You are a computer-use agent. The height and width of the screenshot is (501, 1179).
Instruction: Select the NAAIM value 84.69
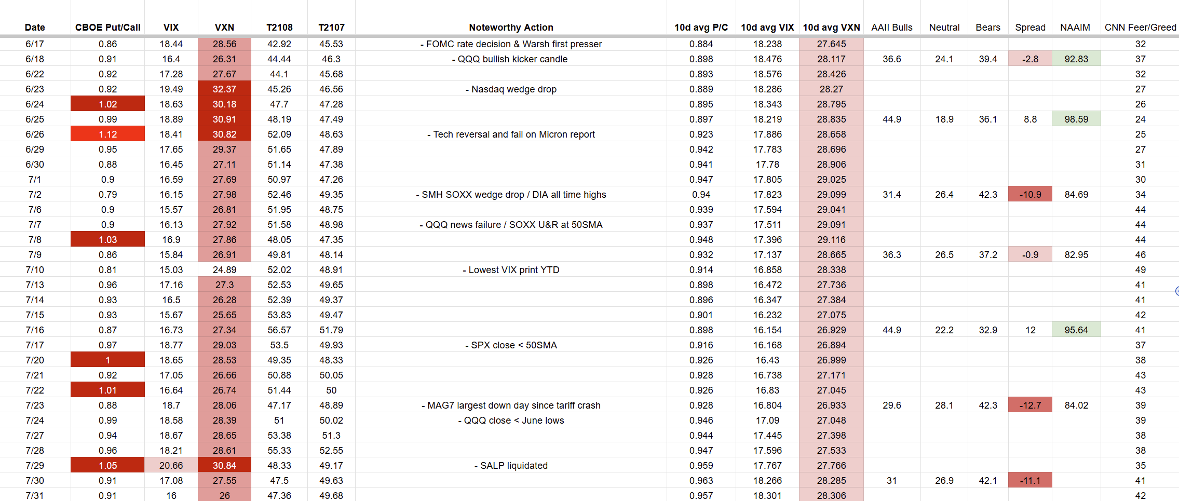1076,195
